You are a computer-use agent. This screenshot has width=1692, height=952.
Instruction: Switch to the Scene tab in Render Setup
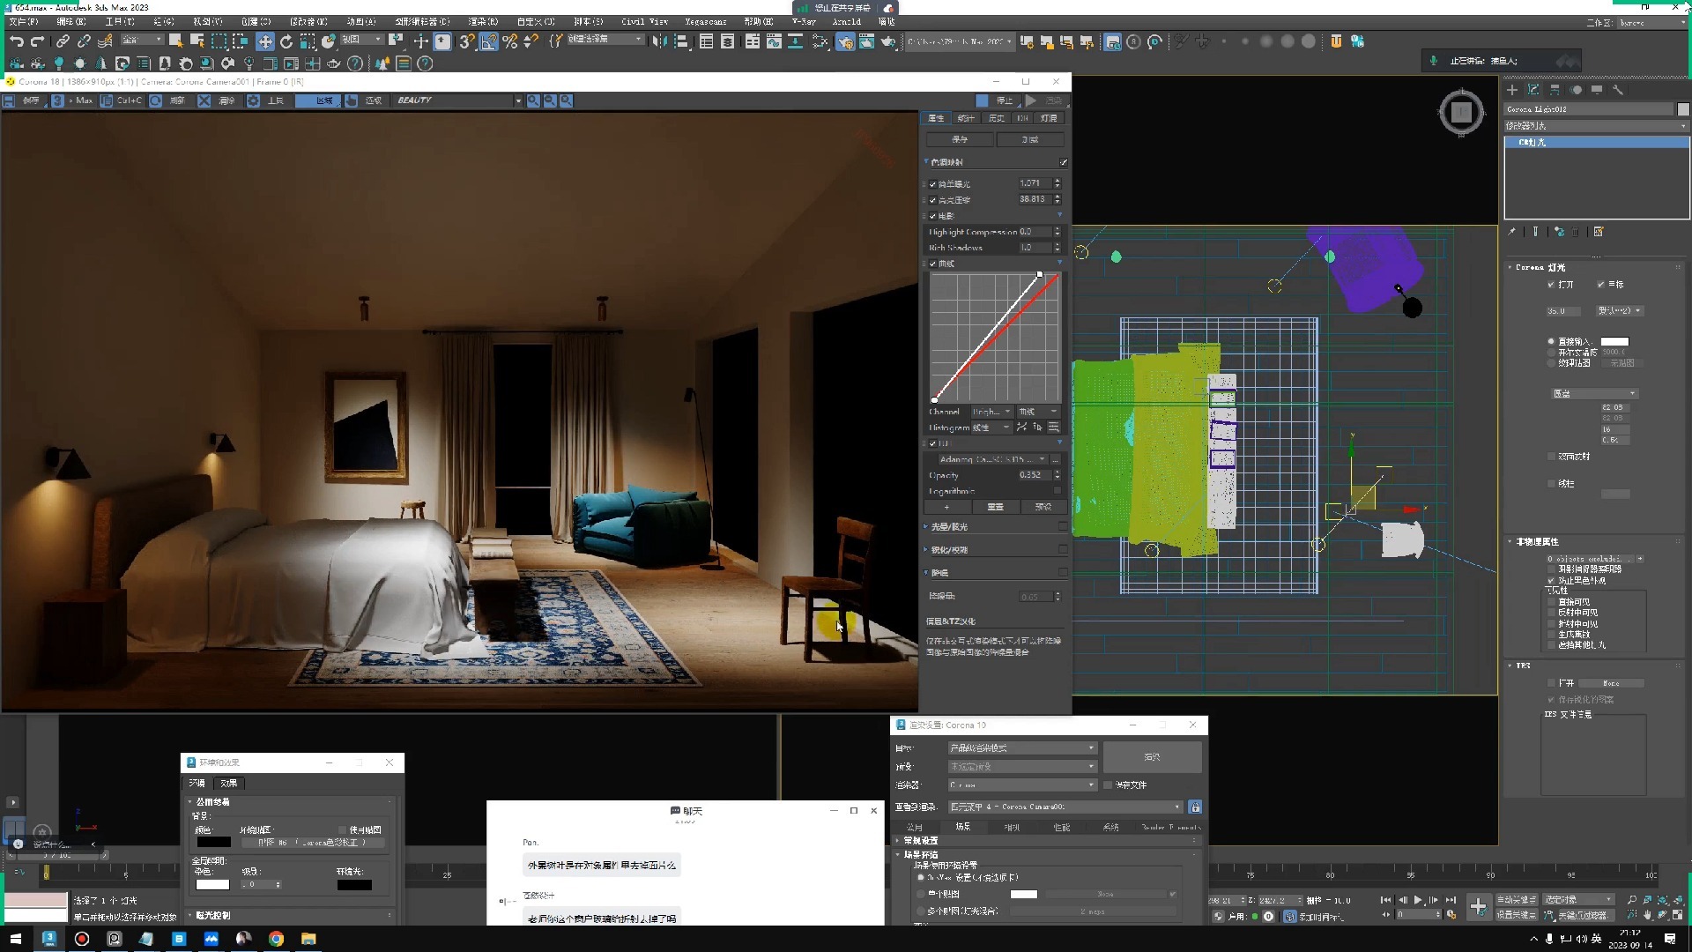pos(962,827)
